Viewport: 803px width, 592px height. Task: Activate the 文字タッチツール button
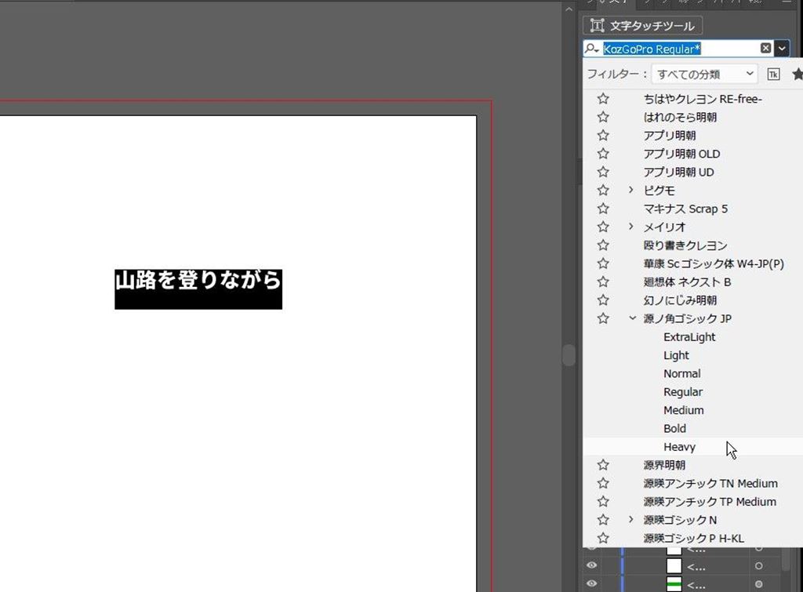tap(642, 25)
